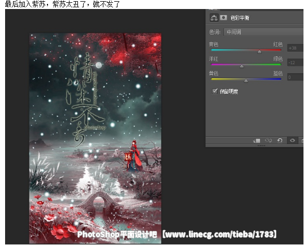Click the magenta-green slider handle
The height and width of the screenshot is (245, 308).
(x=242, y=66)
